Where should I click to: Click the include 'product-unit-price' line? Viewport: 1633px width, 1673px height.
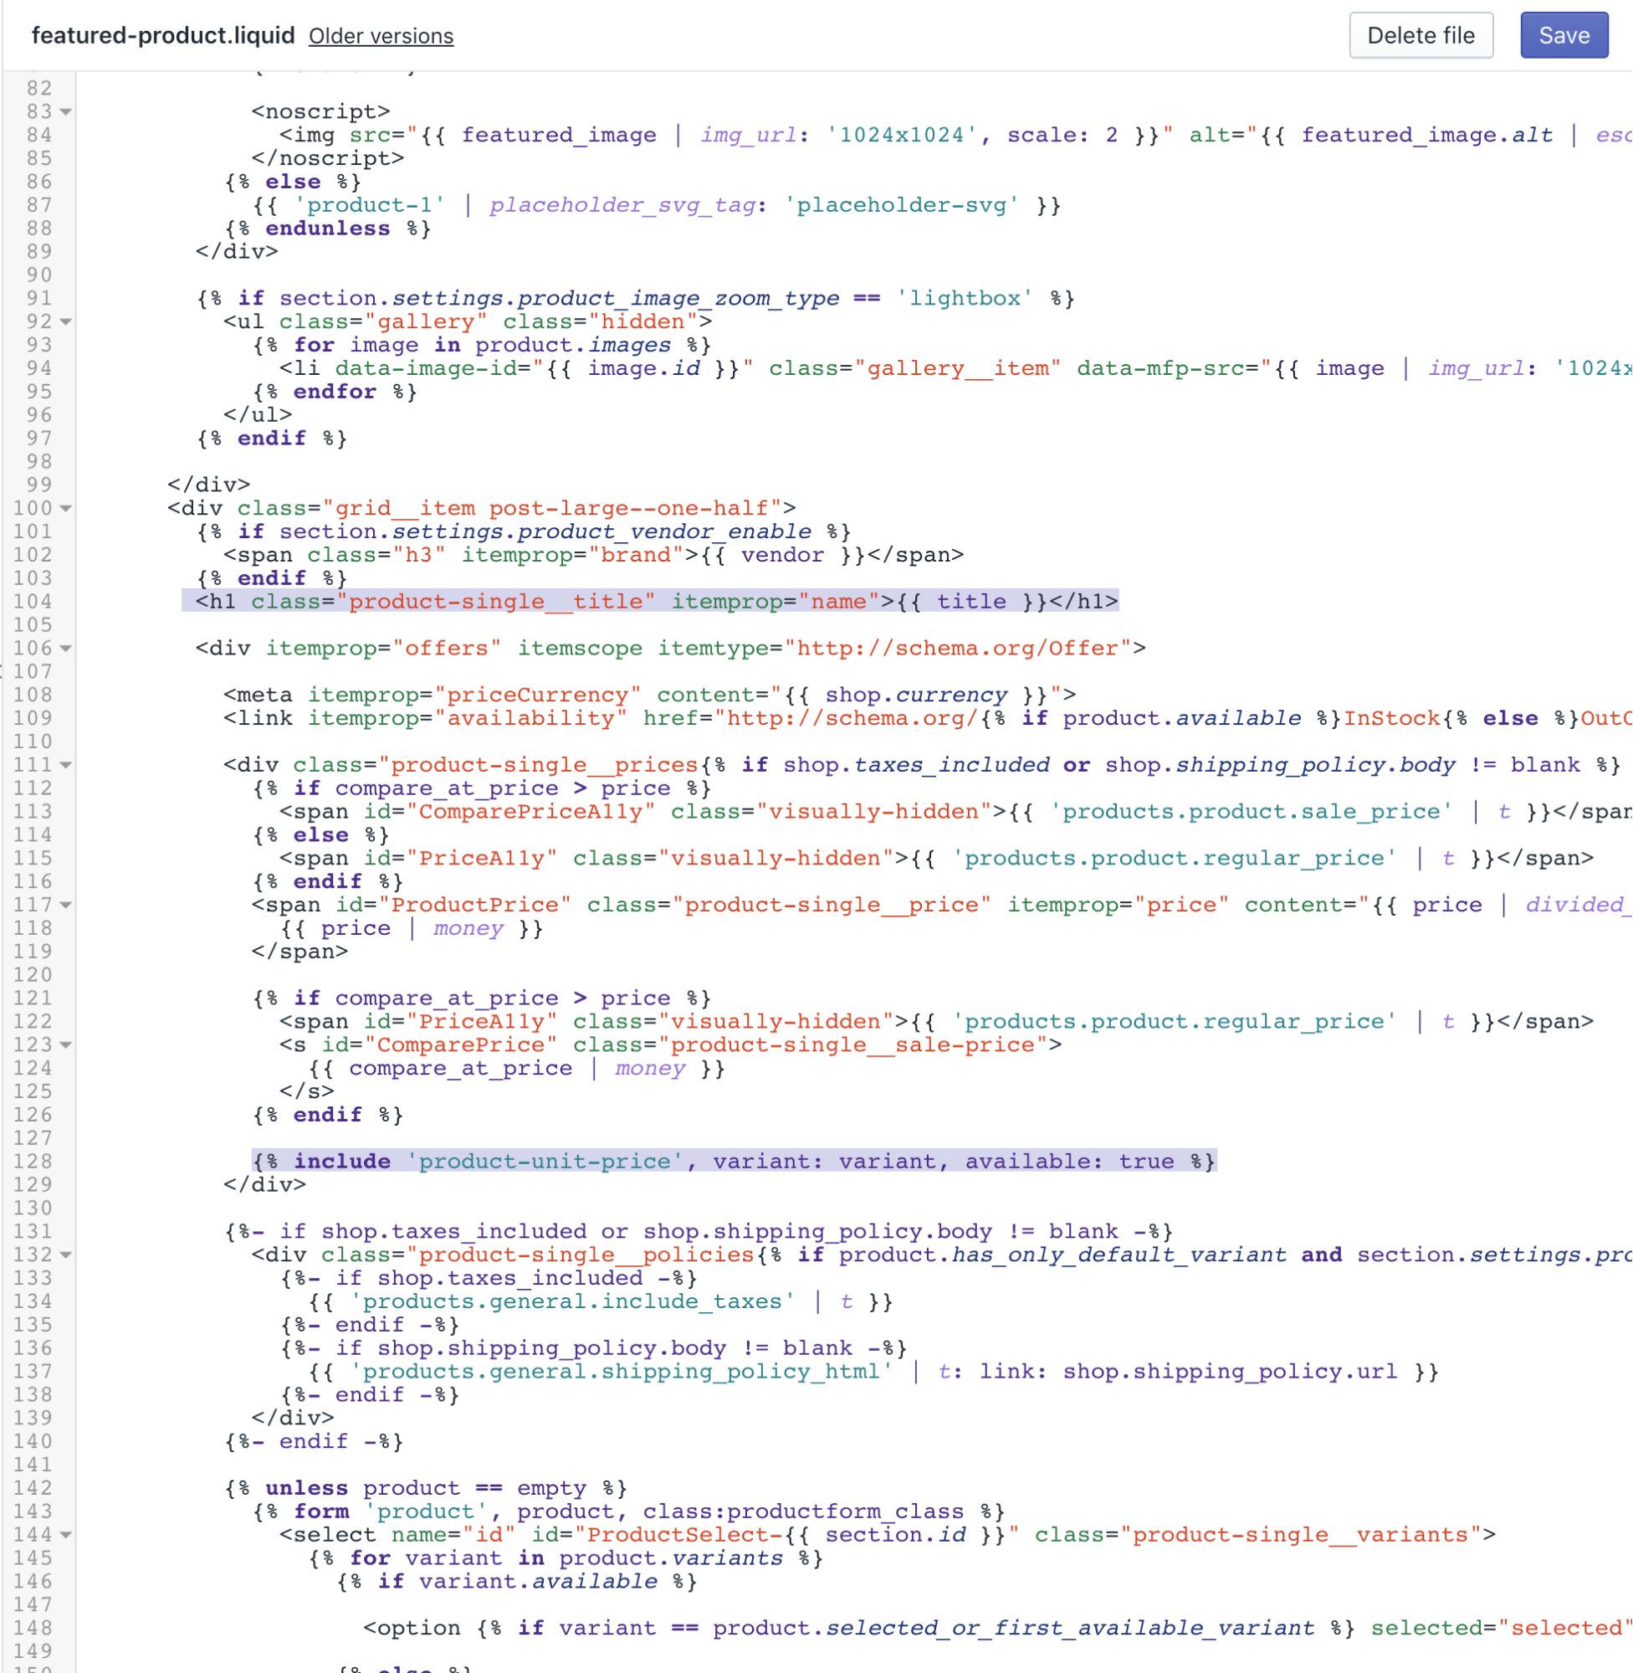coord(735,1161)
